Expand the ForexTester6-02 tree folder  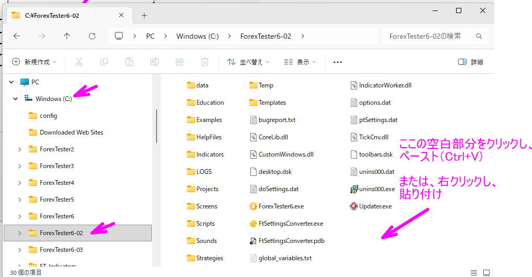[x=20, y=233]
